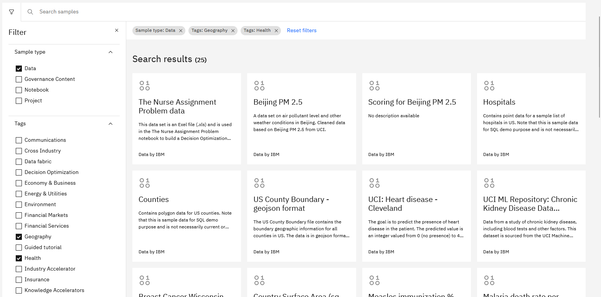This screenshot has height=297, width=601.
Task: Open Scoring for Beijing PM 2.5 title
Action: (412, 102)
